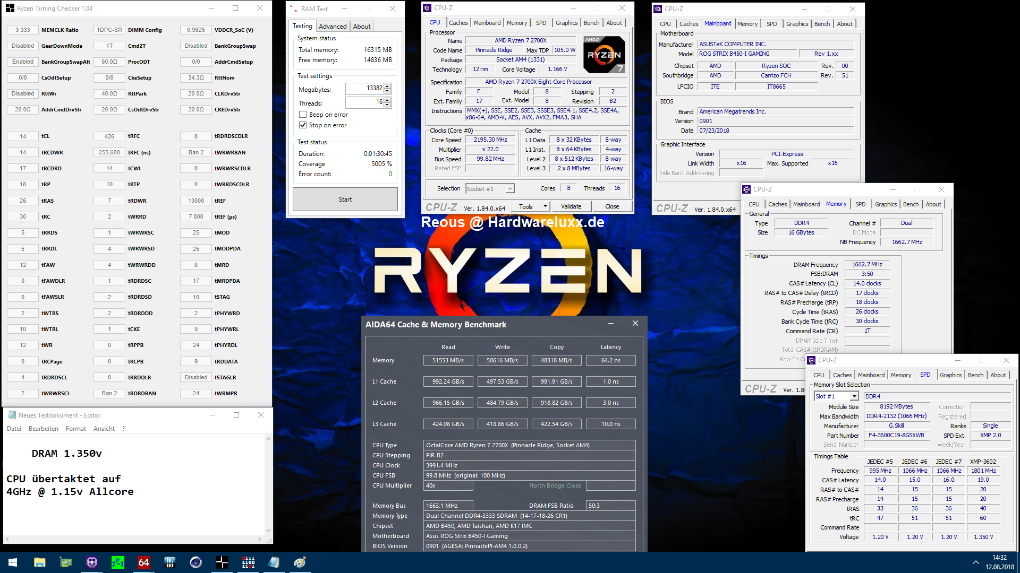
Task: Click the Validate button in CPU-Z
Action: (x=571, y=206)
